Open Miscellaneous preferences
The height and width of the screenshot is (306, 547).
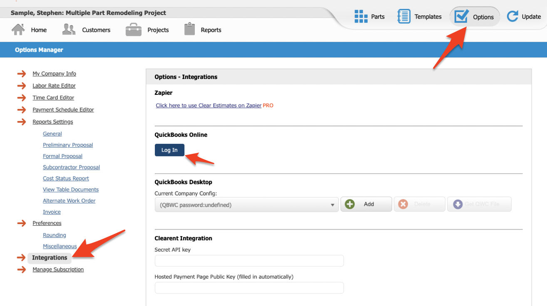[x=60, y=247]
